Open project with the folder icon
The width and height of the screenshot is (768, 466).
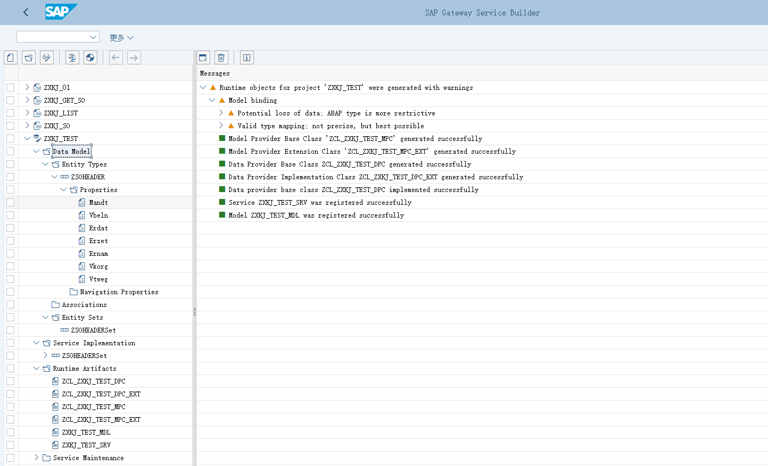29,57
